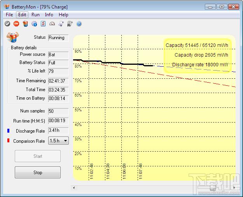Open the Help menu
The width and height of the screenshot is (243, 197).
(63, 15)
